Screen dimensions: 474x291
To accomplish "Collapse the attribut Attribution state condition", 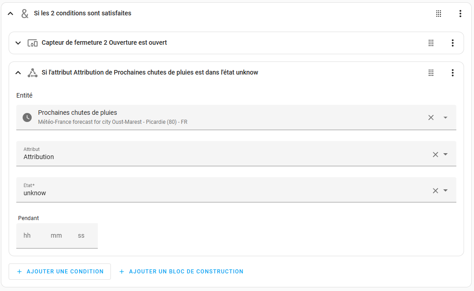I will [x=18, y=72].
